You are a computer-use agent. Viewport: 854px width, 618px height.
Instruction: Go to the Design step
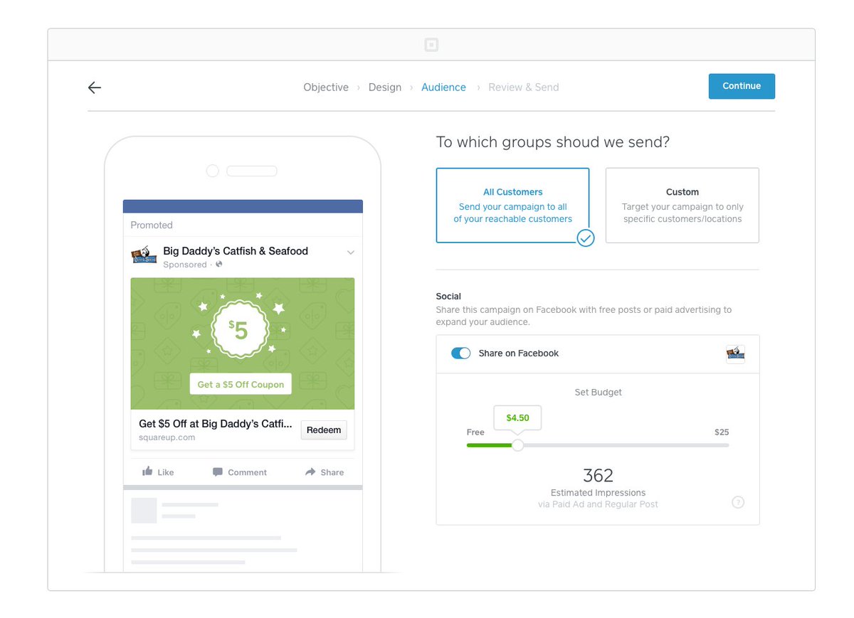(385, 87)
